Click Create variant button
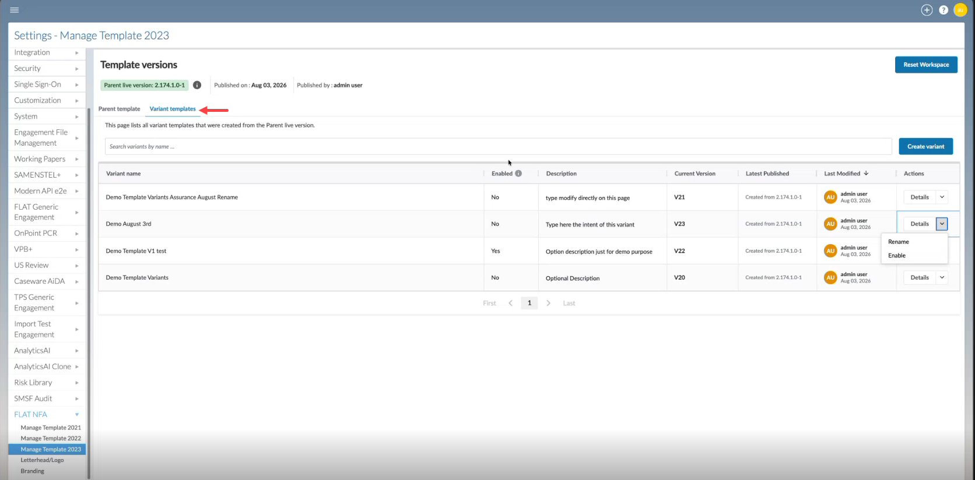This screenshot has height=480, width=975. click(x=925, y=146)
